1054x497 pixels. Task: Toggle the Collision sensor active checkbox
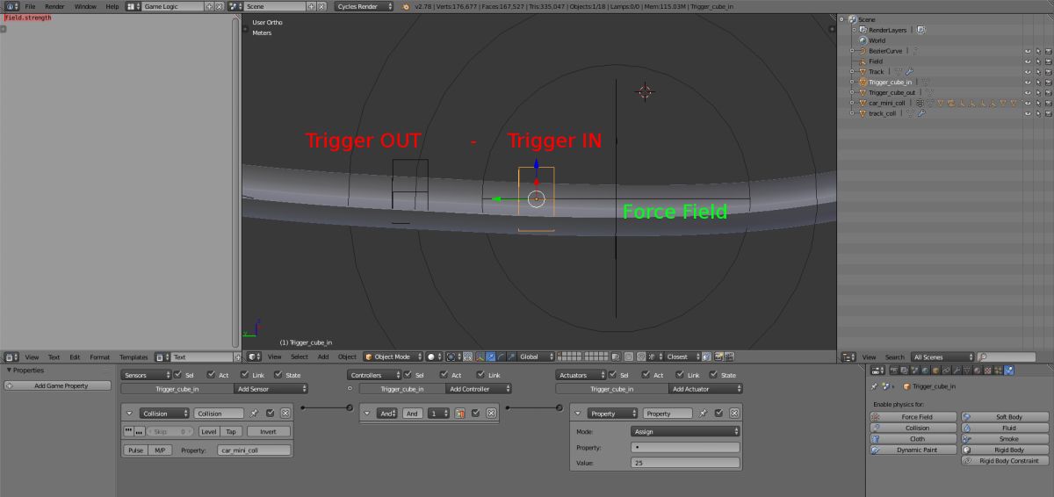pyautogui.click(x=271, y=413)
